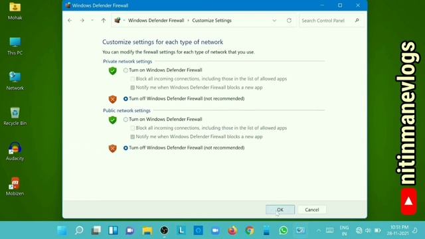Open the L app on taskbar

click(x=181, y=230)
